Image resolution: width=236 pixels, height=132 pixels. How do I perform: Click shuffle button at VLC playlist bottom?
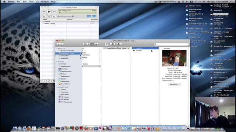(x=49, y=81)
